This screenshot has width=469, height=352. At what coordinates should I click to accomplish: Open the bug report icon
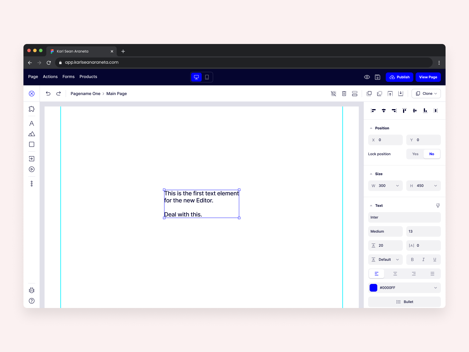coord(32,290)
